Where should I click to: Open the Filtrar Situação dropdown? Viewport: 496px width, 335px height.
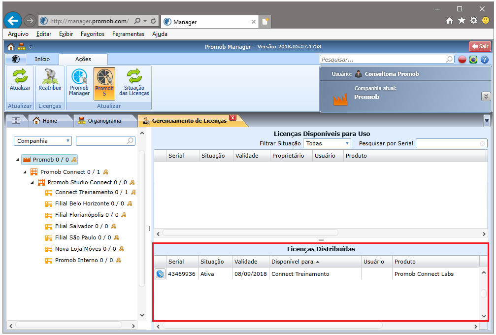327,143
